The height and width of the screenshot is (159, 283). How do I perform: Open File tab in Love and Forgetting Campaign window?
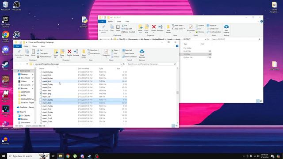pyautogui.click(x=18, y=46)
